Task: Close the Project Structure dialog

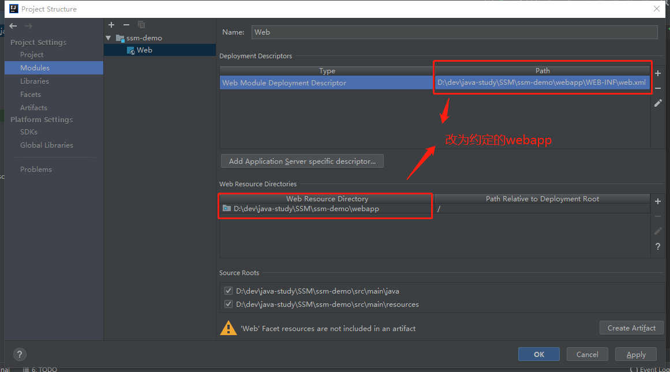Action: 657,9
